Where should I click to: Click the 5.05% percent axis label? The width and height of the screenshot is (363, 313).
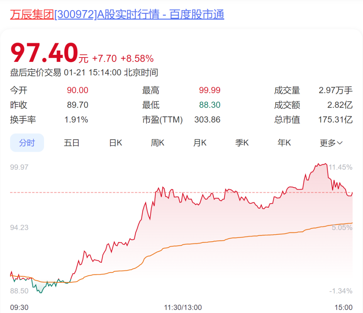point(342,228)
